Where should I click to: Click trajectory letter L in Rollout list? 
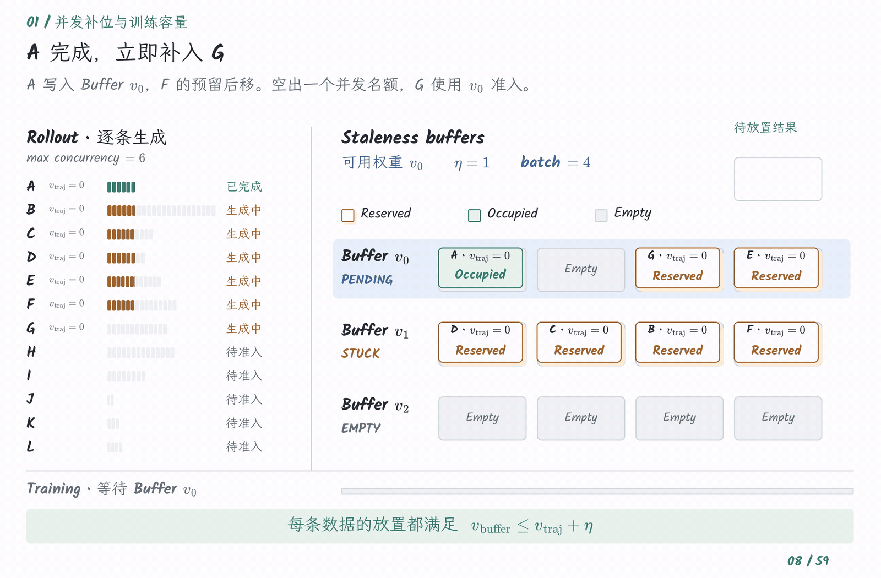pos(30,446)
